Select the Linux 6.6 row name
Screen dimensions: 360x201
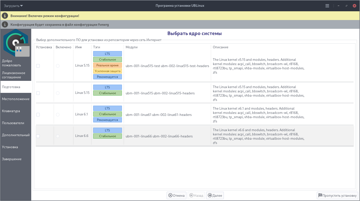[x=82, y=136]
